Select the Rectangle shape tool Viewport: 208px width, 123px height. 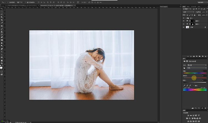coord(2,57)
